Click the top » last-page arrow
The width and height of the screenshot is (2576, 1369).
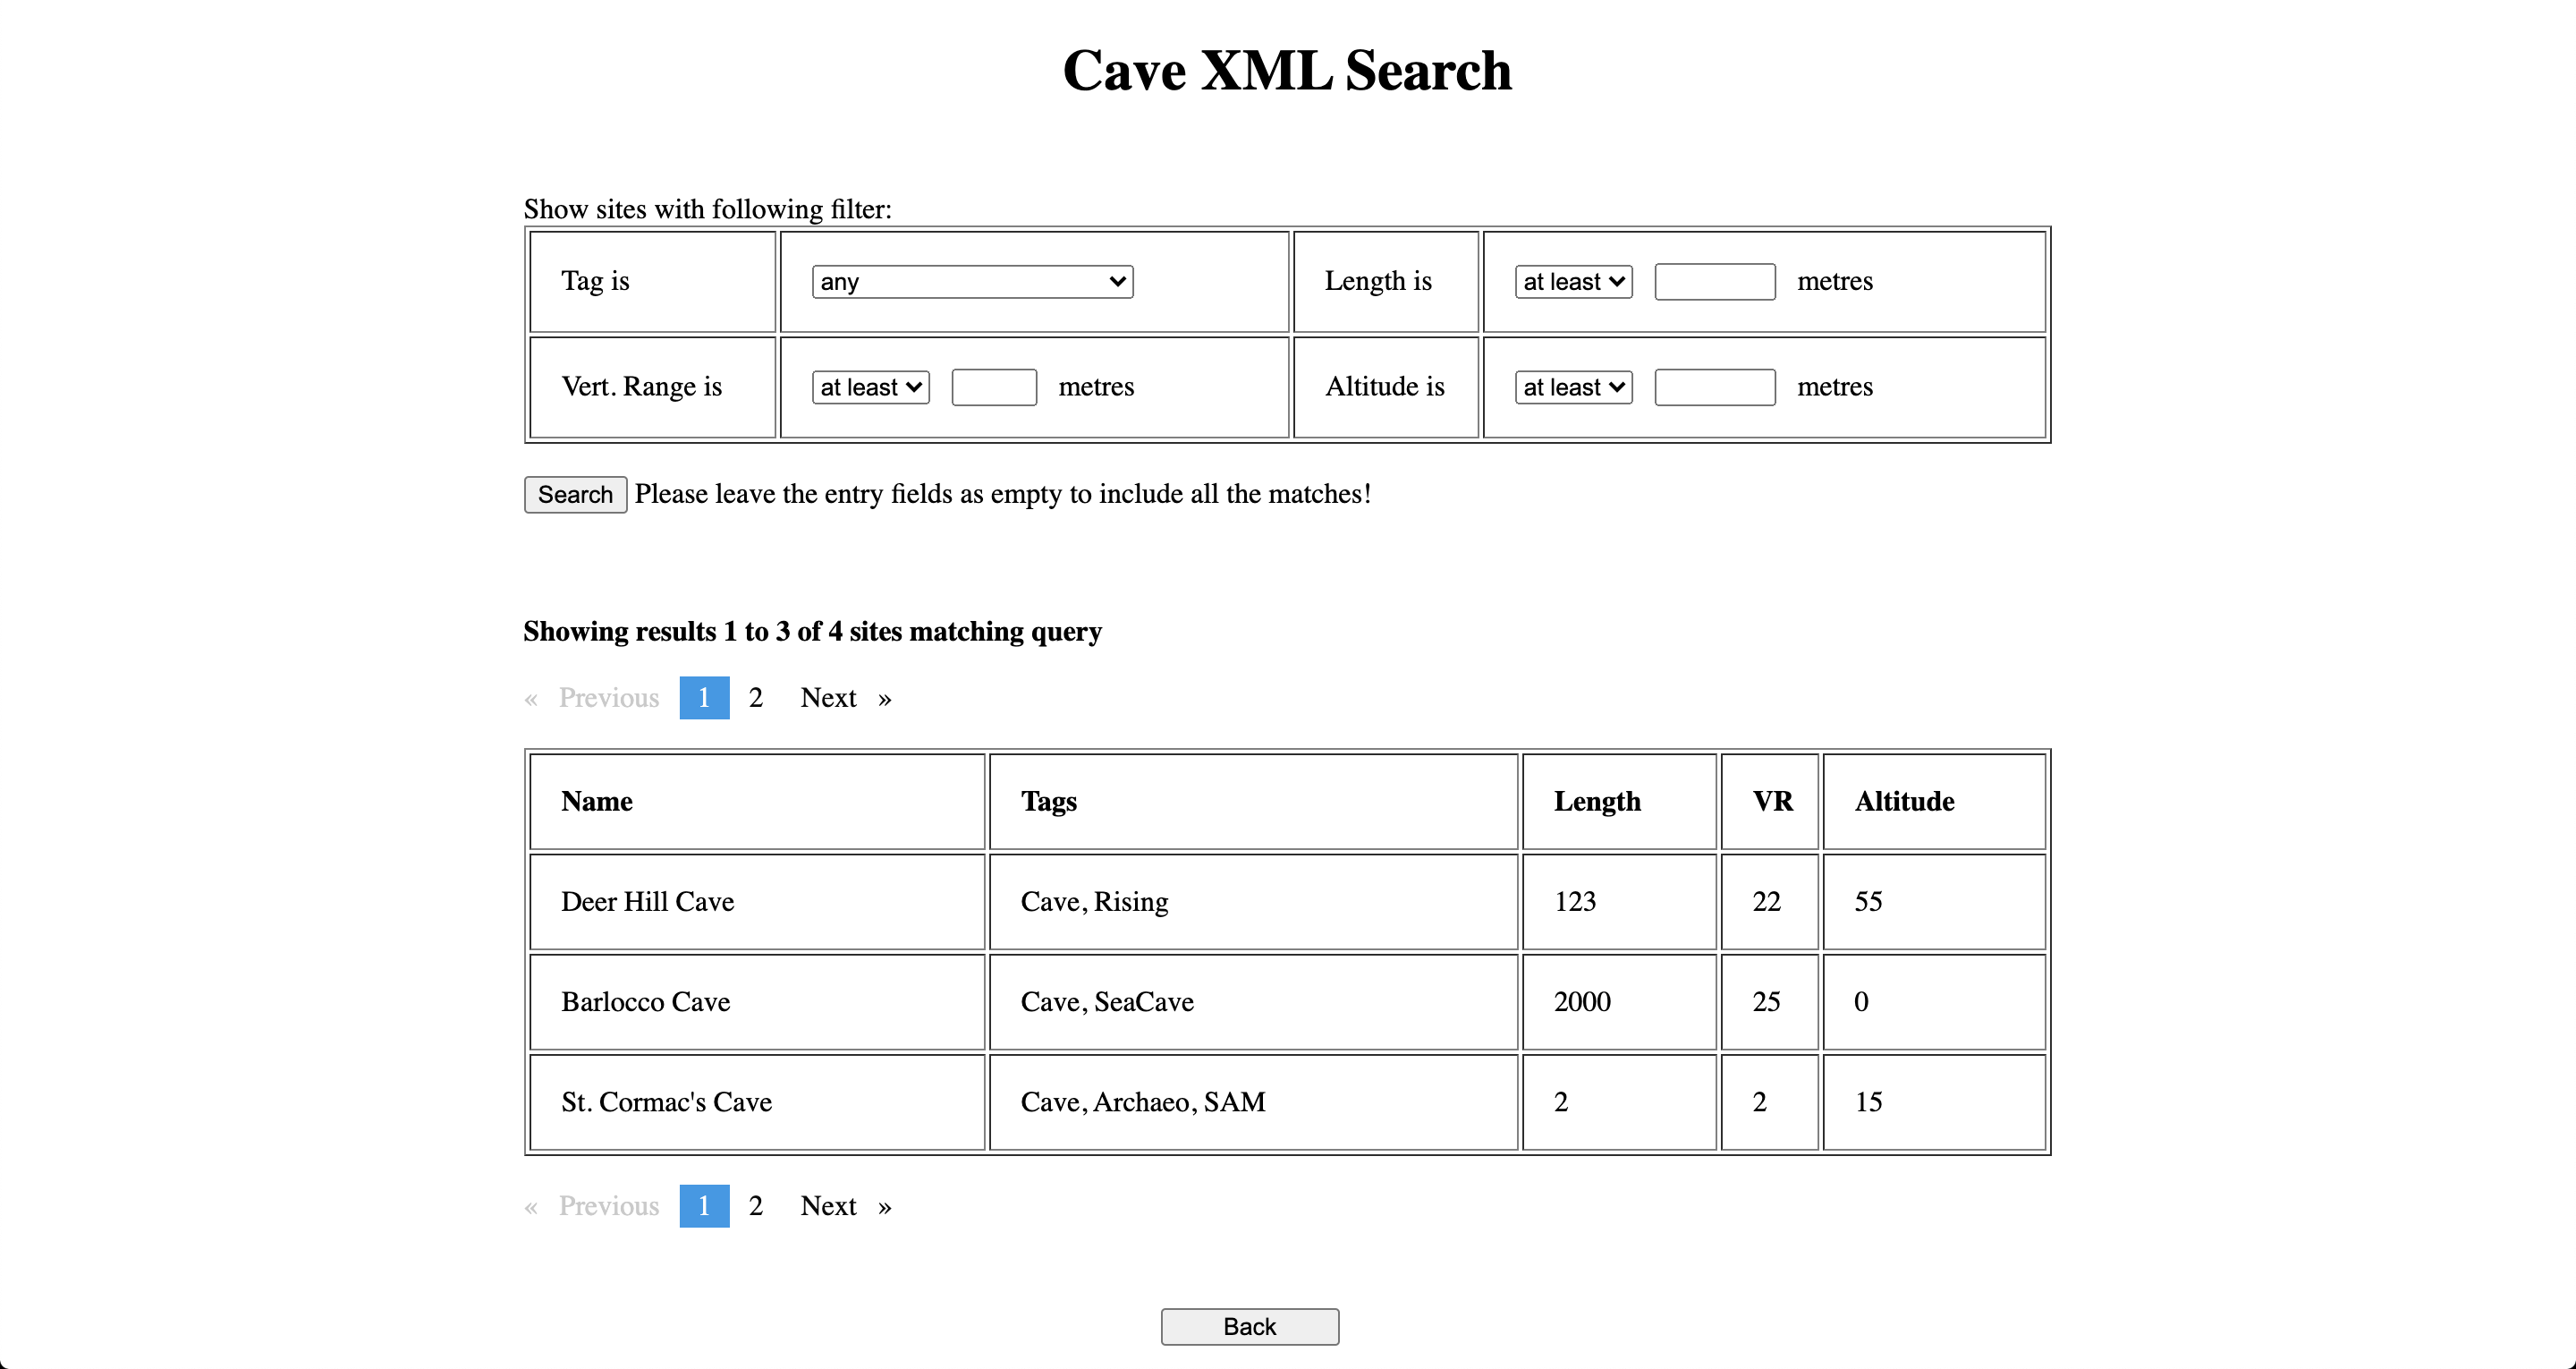[x=884, y=699]
